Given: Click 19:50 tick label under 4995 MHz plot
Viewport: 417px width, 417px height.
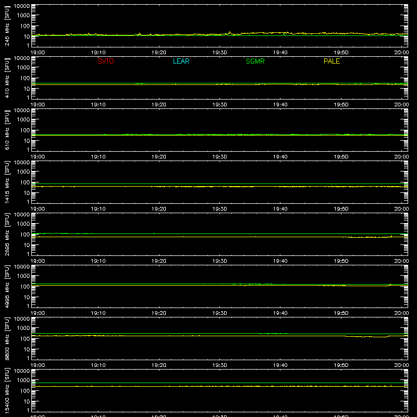Looking at the screenshot, I should point(341,313).
